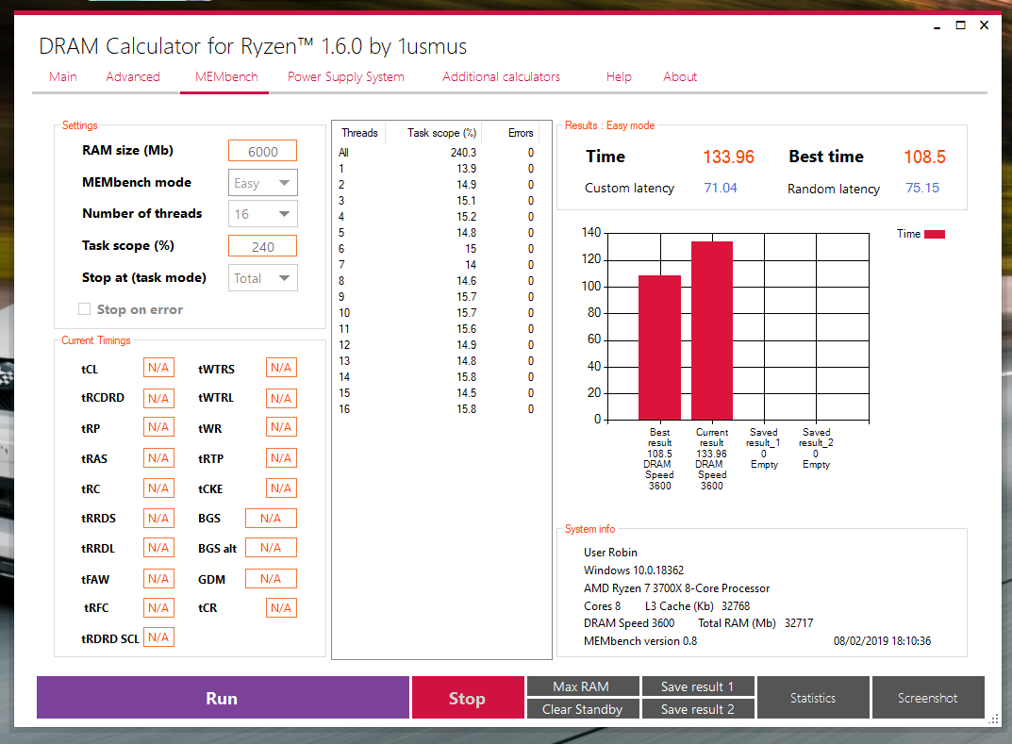Screen dimensions: 1012x744
Task: Select the MEMbench tab
Action: coord(226,76)
